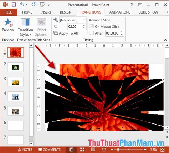Click transition star icon beside slide 1
Screen dimensions: 169x153
[5, 54]
